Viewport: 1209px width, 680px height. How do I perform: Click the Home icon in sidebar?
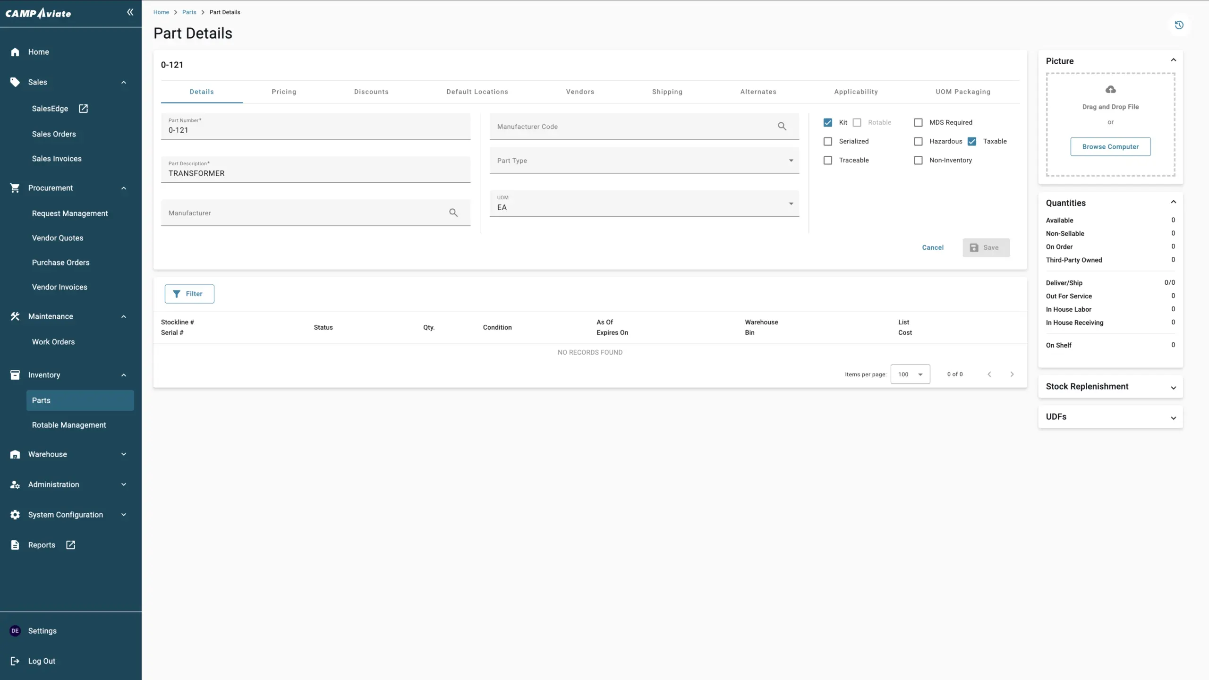click(x=15, y=52)
